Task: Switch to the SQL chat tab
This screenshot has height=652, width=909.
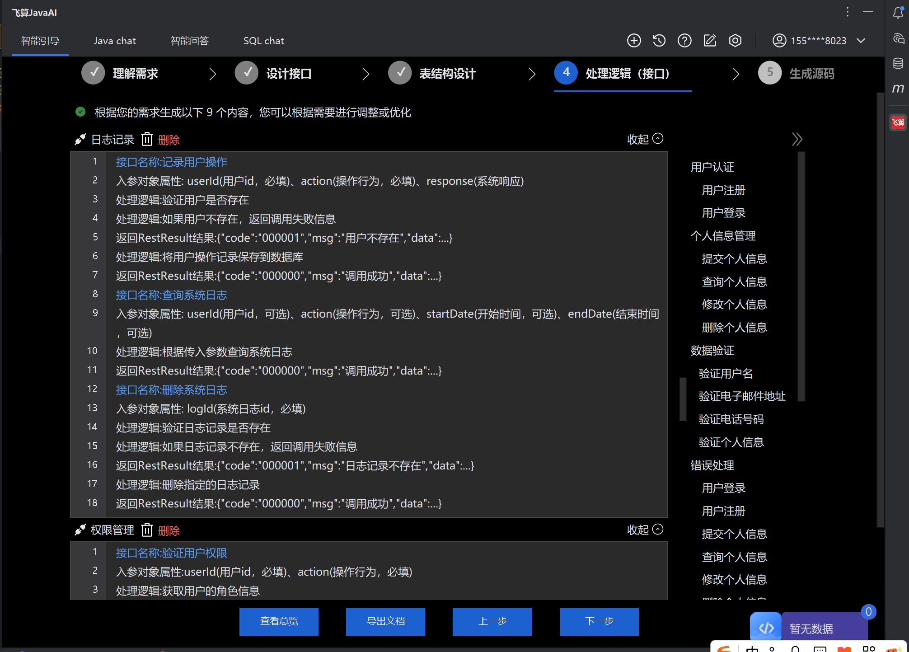Action: click(x=263, y=40)
